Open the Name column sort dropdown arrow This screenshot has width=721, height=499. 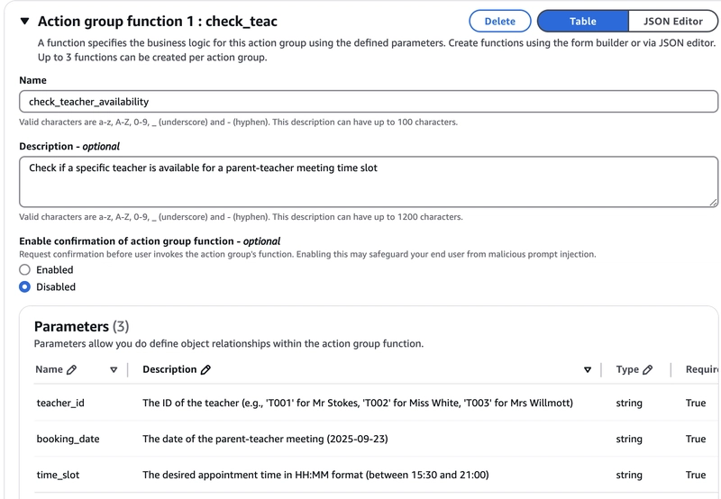(114, 370)
